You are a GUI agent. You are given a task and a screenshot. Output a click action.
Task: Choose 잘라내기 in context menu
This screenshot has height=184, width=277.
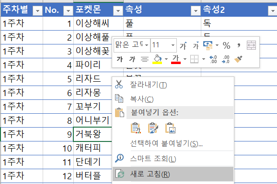pos(173,85)
